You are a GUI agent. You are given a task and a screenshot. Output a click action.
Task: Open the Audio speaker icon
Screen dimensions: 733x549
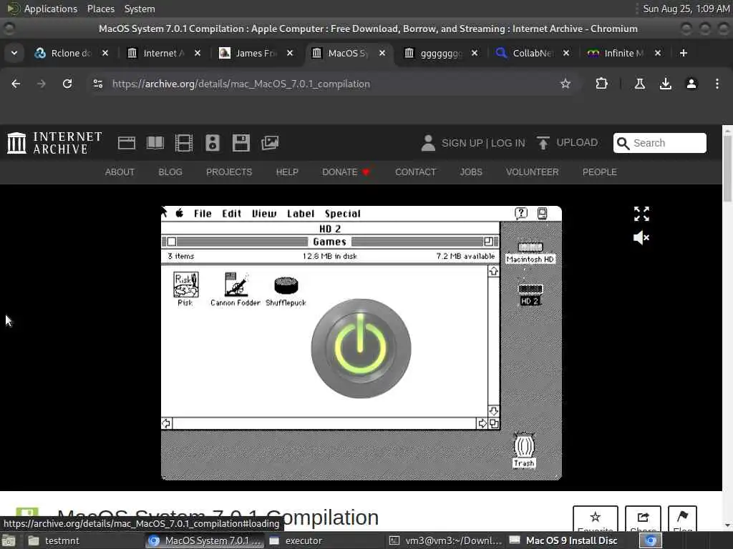[x=212, y=143]
